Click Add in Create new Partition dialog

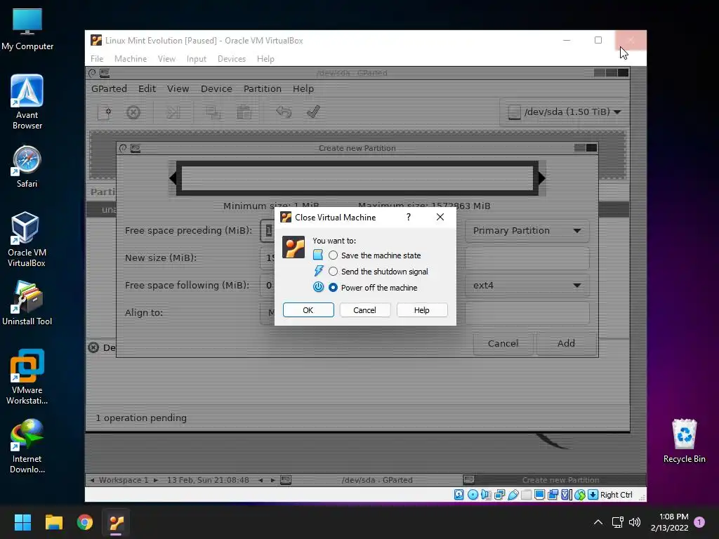566,343
